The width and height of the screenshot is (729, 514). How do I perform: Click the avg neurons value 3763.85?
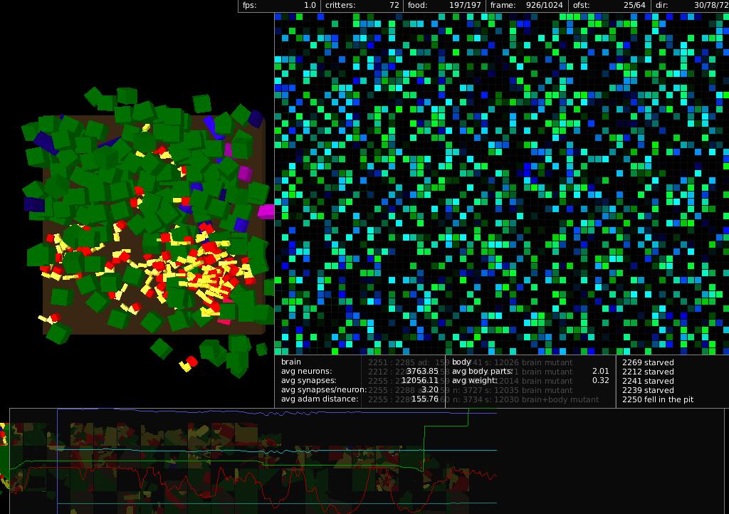(422, 372)
